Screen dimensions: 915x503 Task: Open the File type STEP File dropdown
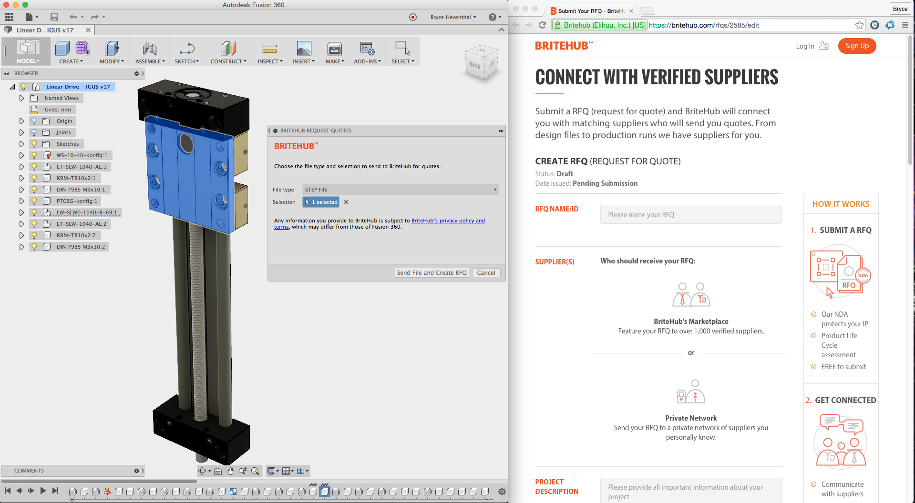pyautogui.click(x=401, y=190)
